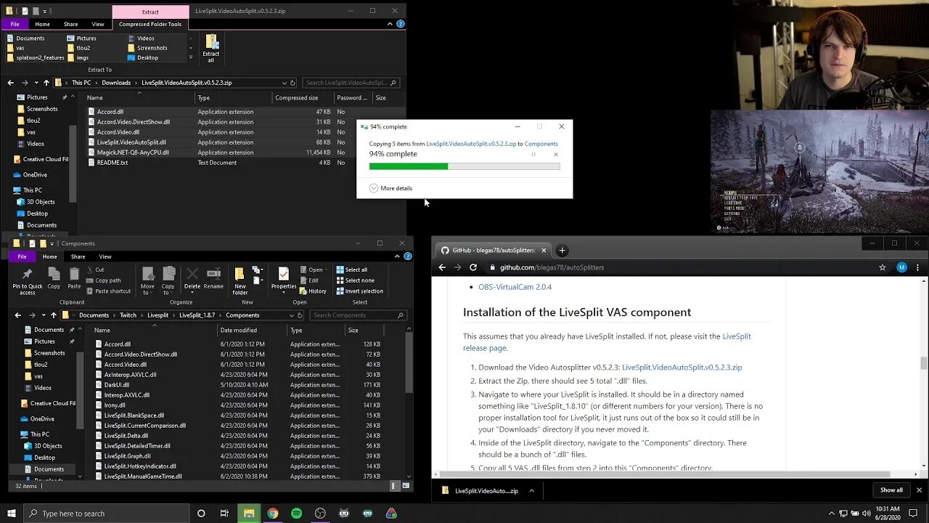Click the Paste icon in Components ribbon
The height and width of the screenshot is (523, 929).
pos(74,278)
